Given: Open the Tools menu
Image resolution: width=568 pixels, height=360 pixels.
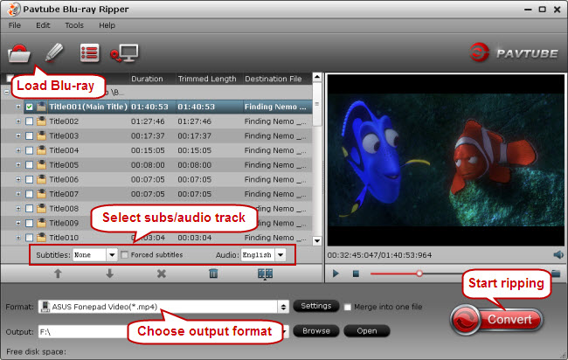Looking at the screenshot, I should coord(74,25).
